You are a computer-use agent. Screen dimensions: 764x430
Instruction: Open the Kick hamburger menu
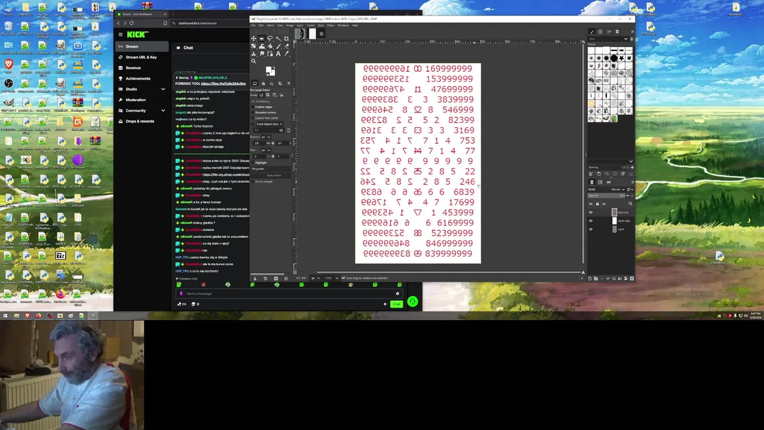pos(120,35)
